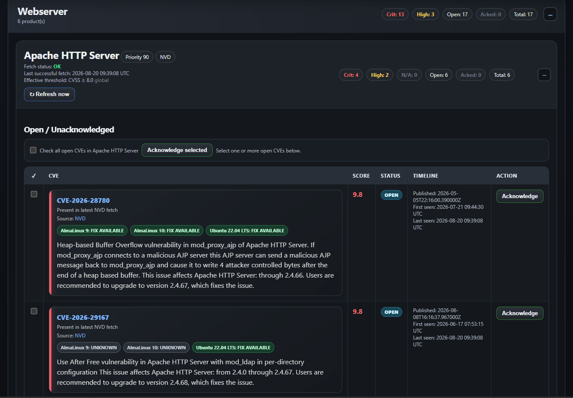The width and height of the screenshot is (573, 398).
Task: Open NVD source link for CVE-2026-28780
Action: 80,219
